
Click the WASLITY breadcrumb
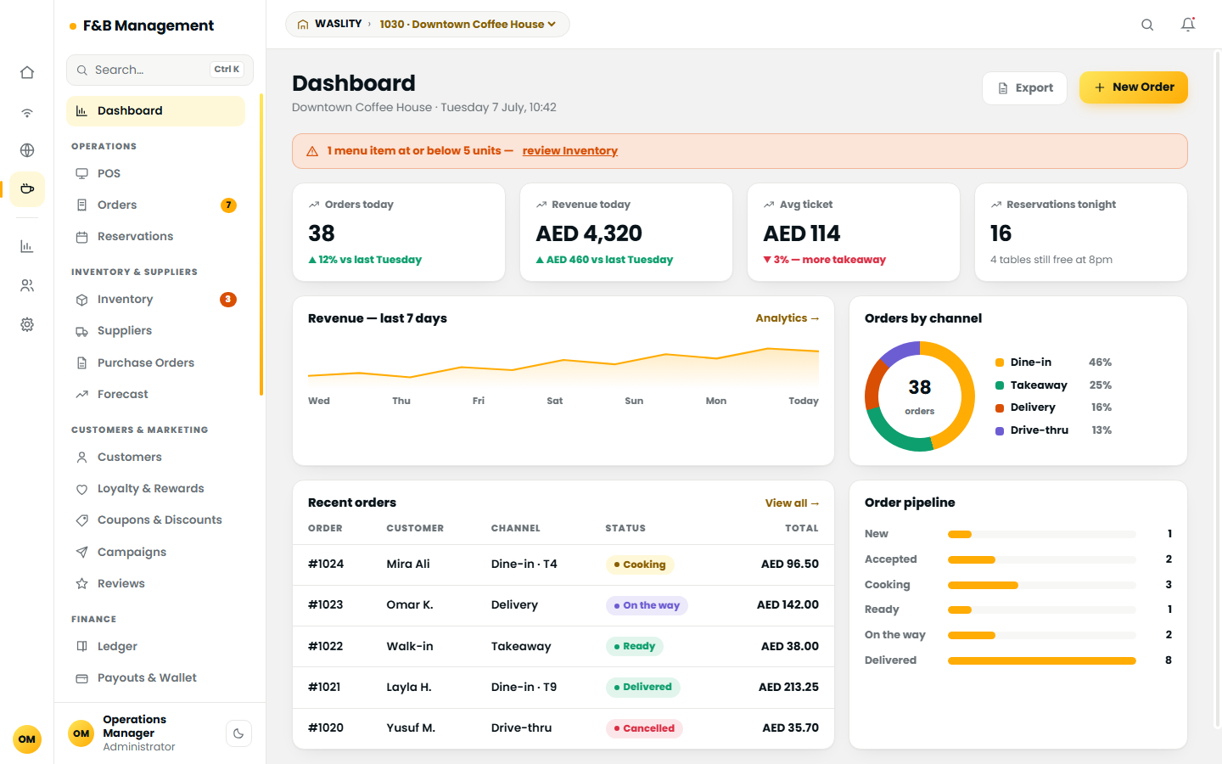point(338,24)
